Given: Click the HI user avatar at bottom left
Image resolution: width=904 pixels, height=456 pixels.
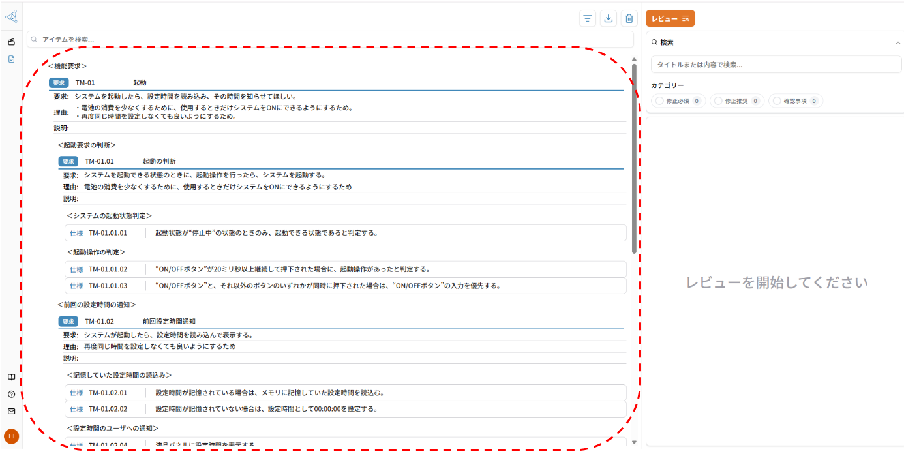Looking at the screenshot, I should coord(11,436).
